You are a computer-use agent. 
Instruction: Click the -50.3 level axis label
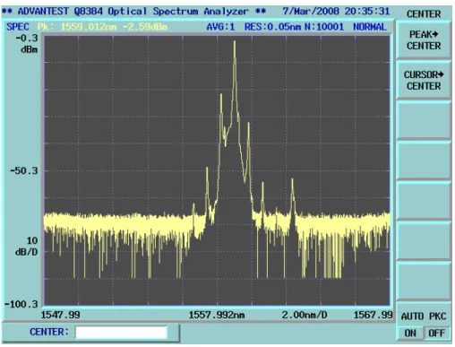tap(24, 170)
